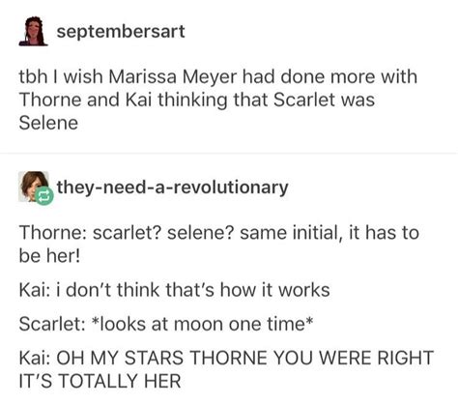Select 'Kai: i don't think that's how it works'
Viewport: 458px width, 405px height.
pos(174,290)
